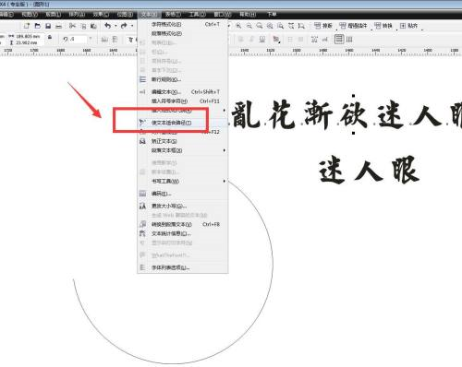Choose 编码 menu entry

coord(183,194)
